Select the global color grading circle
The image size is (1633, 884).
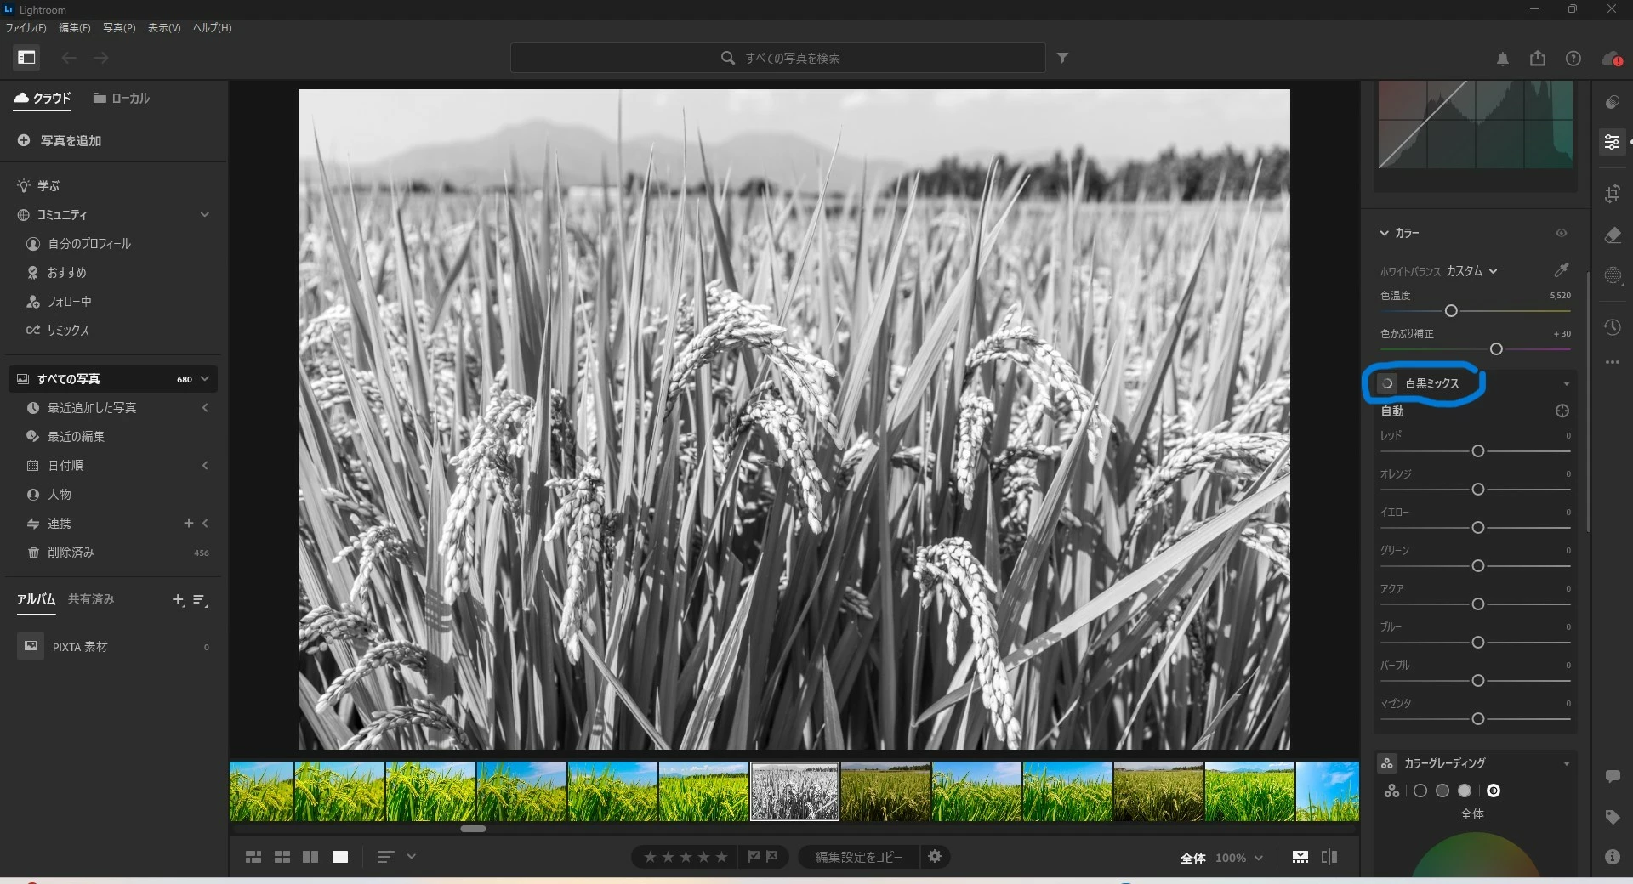[x=1494, y=790]
